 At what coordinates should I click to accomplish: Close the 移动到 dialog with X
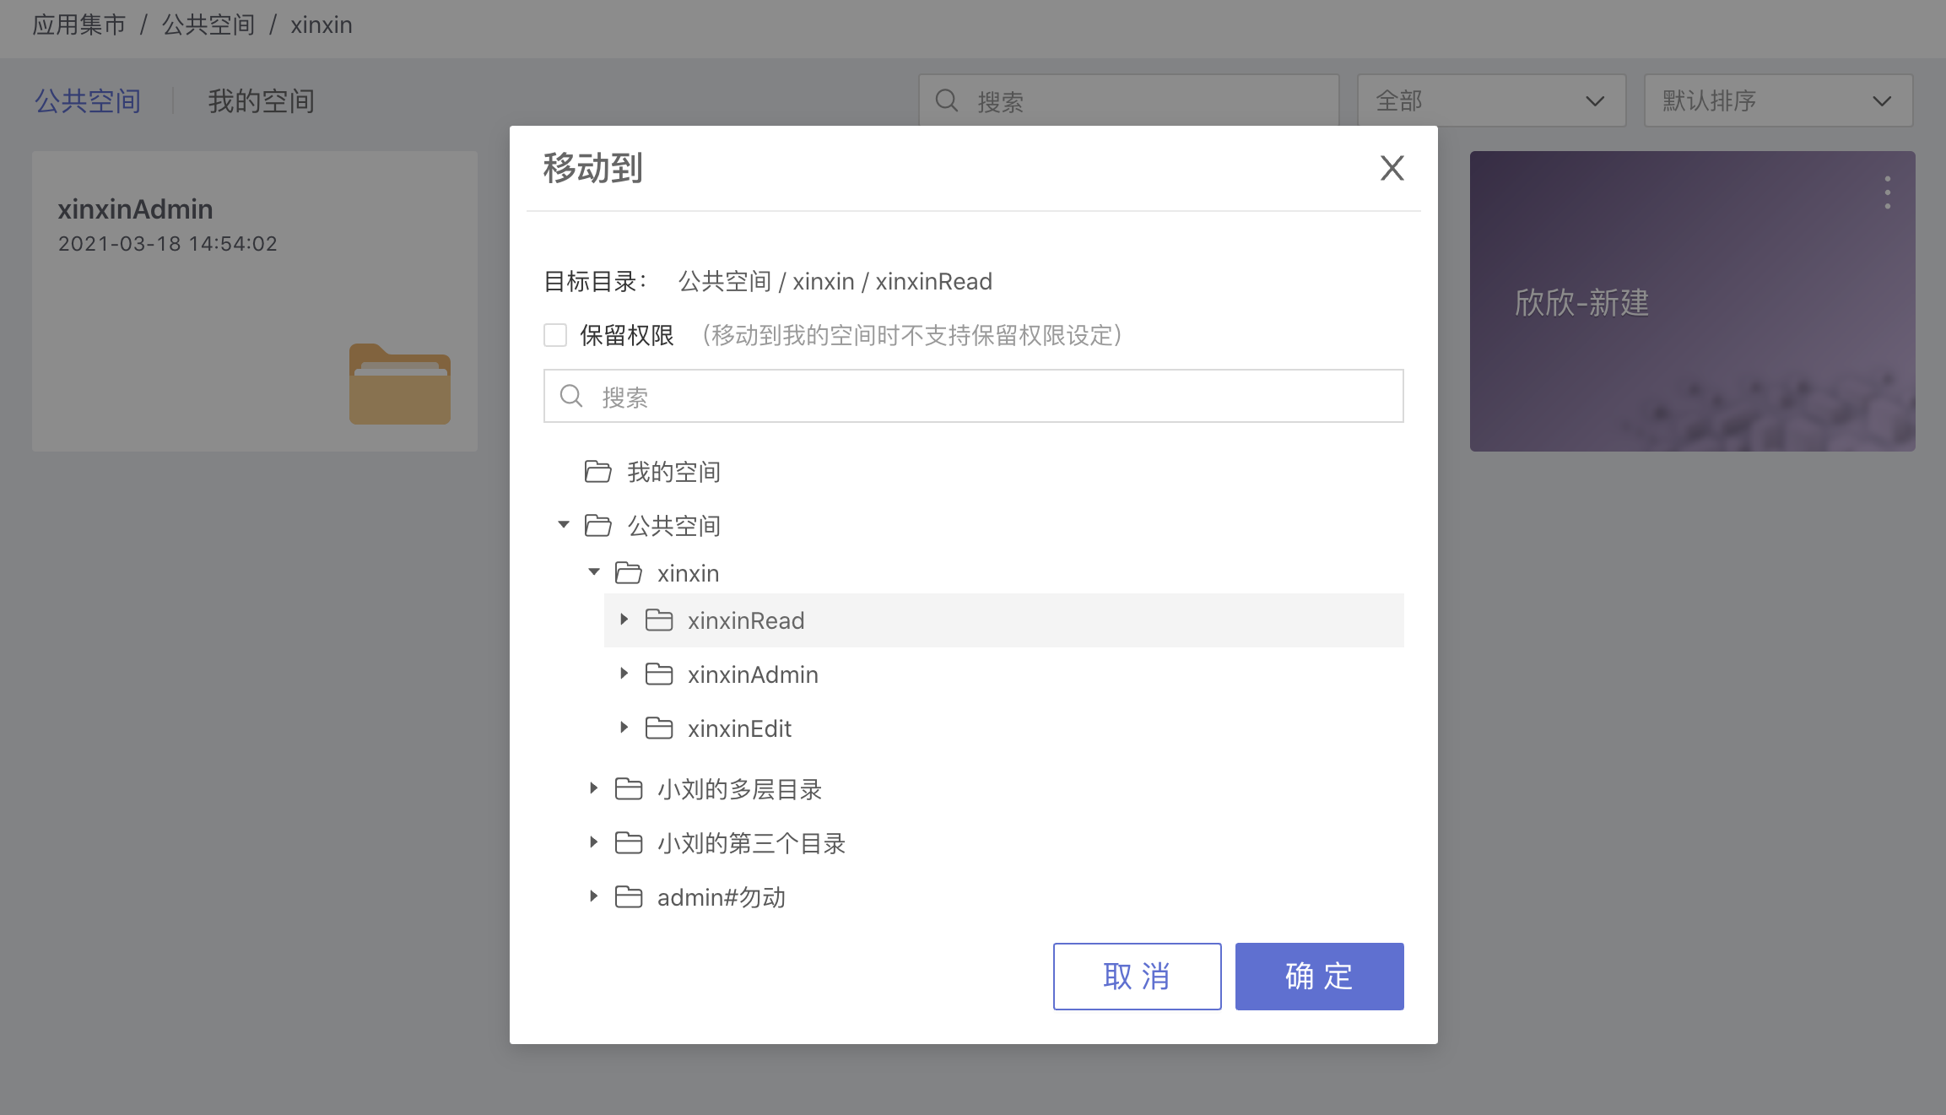point(1392,167)
